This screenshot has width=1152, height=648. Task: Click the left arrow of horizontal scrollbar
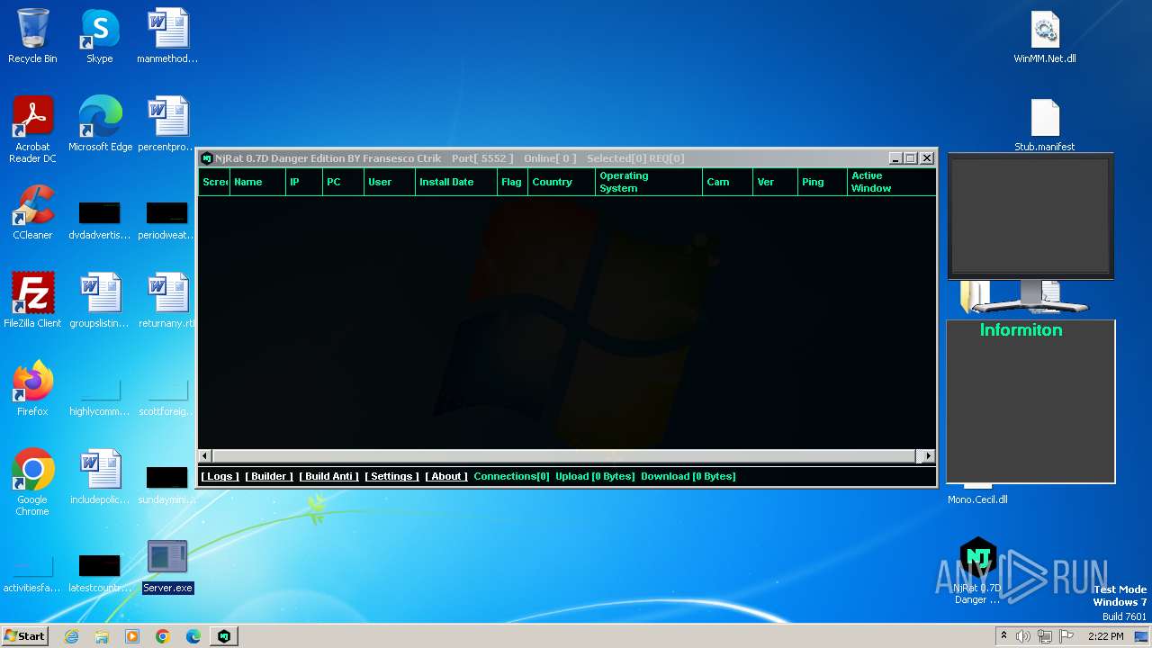coord(204,456)
